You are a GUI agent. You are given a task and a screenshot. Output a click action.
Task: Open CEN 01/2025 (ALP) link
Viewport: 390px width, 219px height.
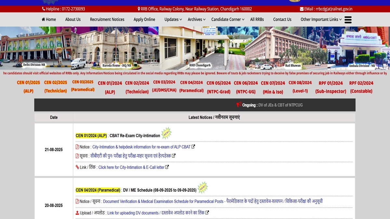[x=28, y=87]
